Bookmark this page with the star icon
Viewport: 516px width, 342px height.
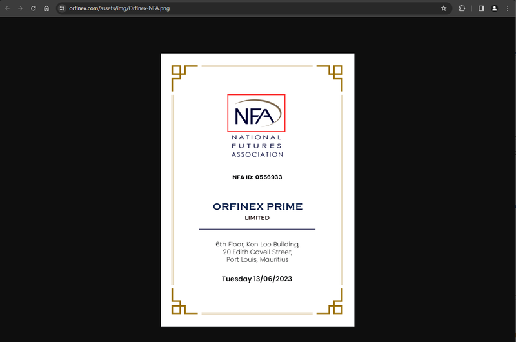[x=444, y=8]
